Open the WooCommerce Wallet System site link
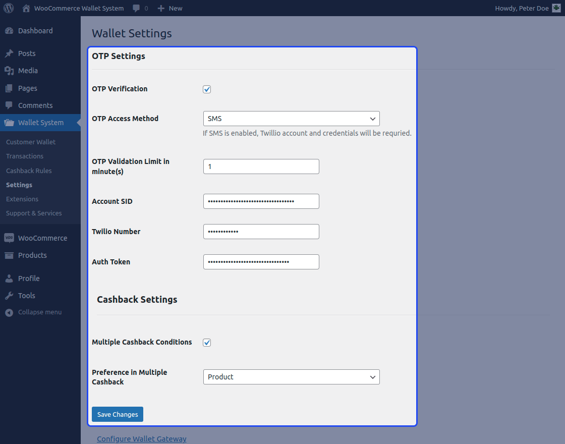565x444 pixels. [79, 8]
